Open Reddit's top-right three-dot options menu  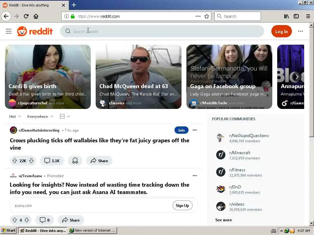coord(300,32)
